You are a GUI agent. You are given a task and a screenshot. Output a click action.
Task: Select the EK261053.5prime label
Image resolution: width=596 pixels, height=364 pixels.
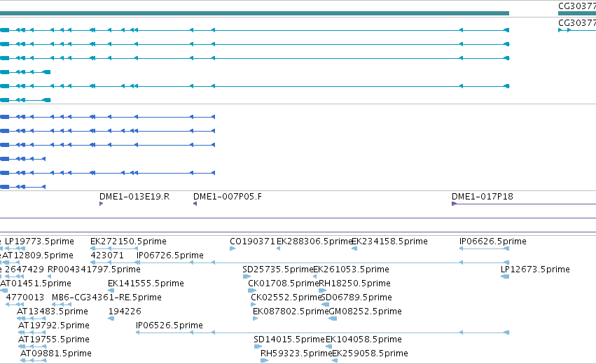pyautogui.click(x=351, y=269)
